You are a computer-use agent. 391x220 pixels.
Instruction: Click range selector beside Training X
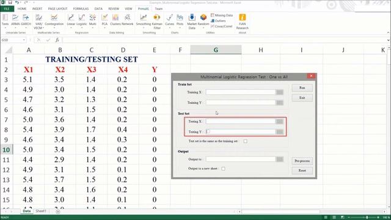280,92
